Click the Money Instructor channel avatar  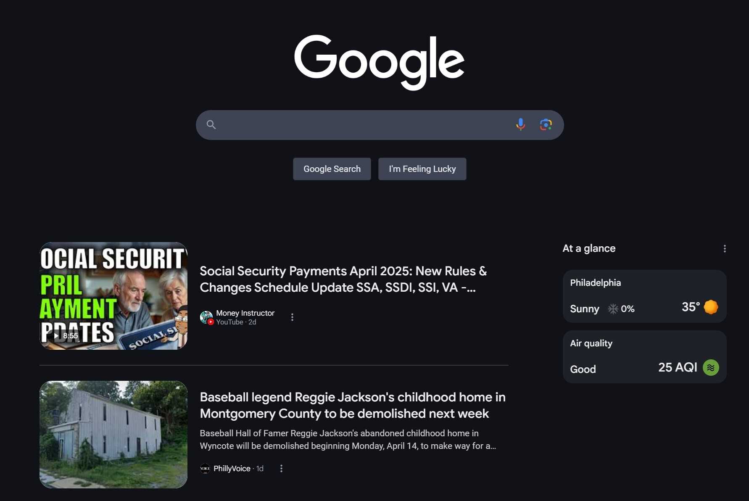tap(206, 317)
